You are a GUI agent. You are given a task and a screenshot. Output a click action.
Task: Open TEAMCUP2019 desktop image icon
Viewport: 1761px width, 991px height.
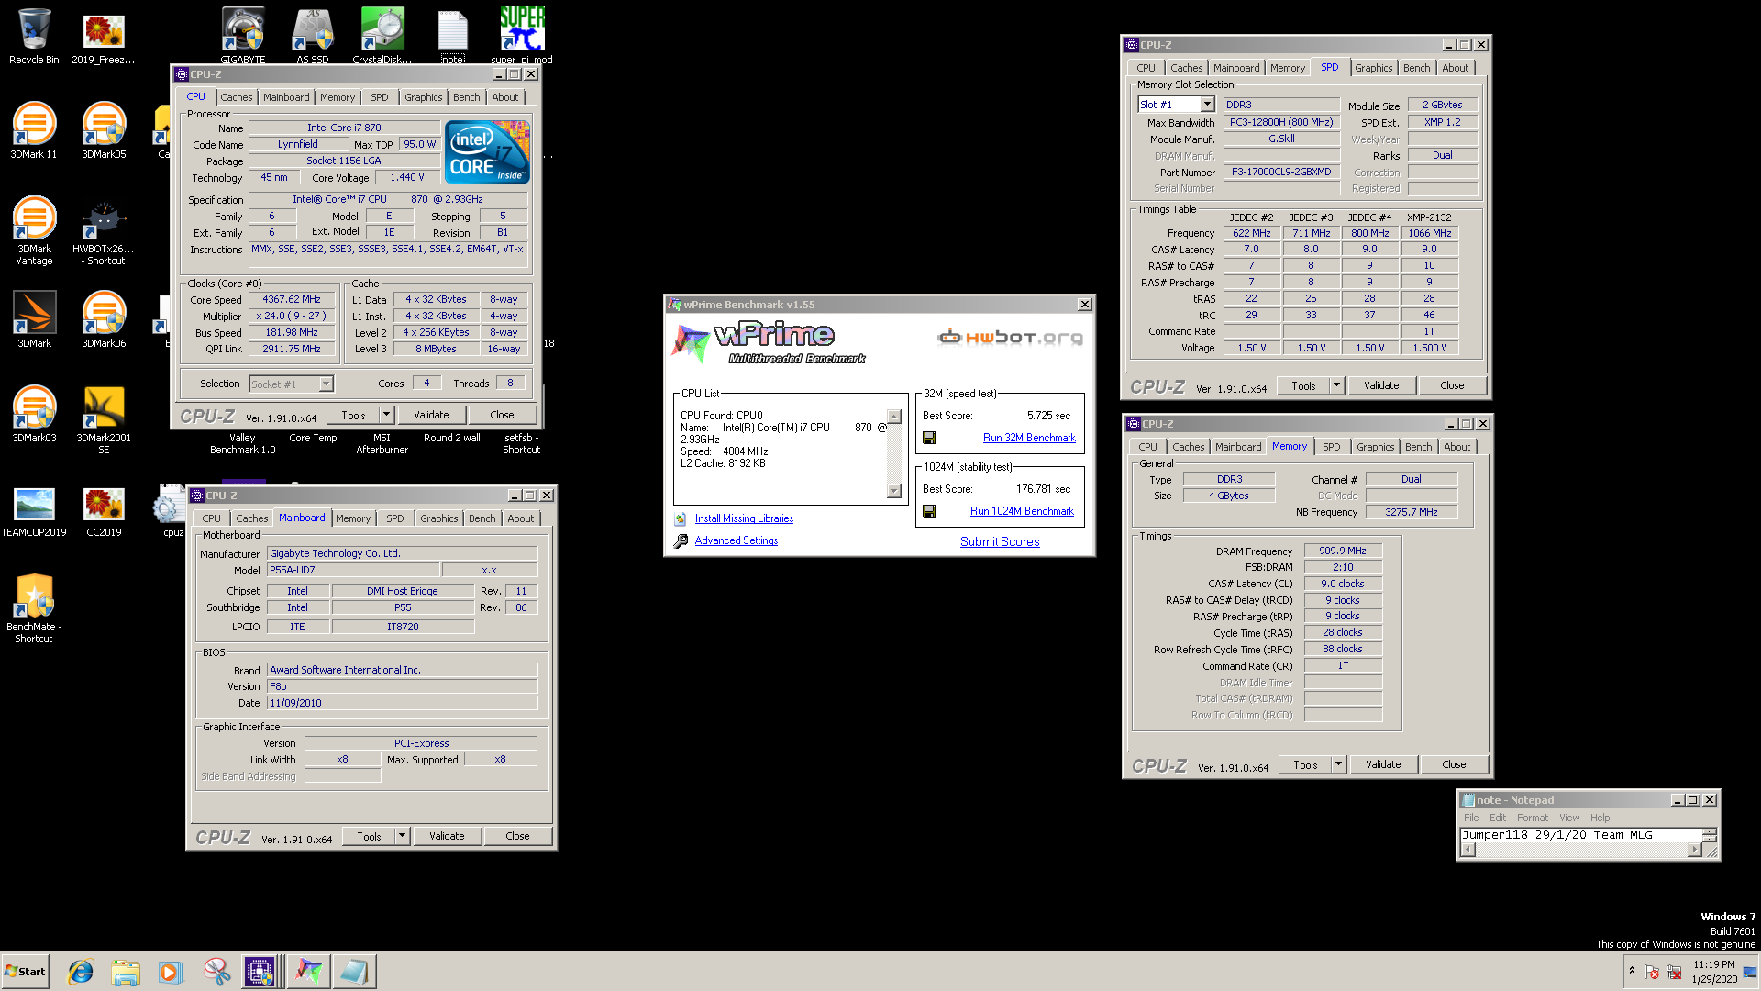[34, 511]
